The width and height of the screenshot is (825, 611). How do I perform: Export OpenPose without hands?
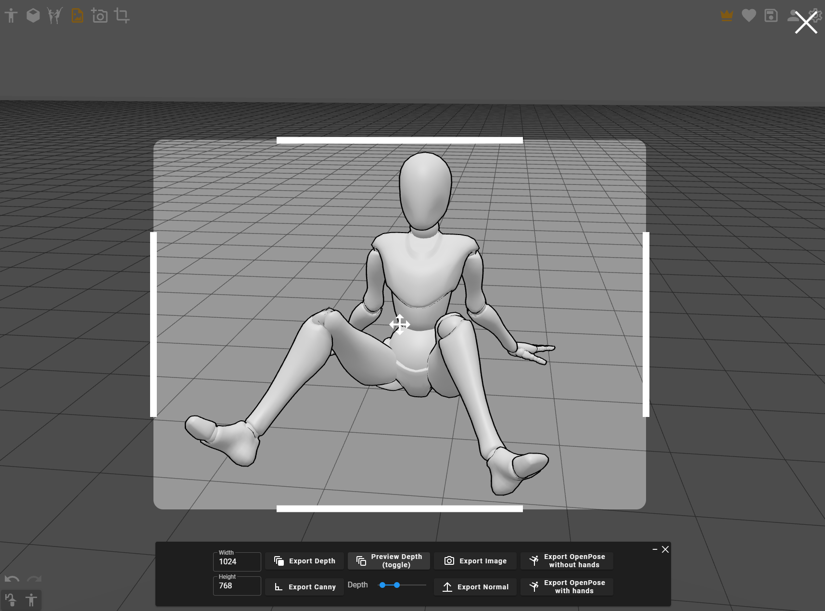point(567,561)
